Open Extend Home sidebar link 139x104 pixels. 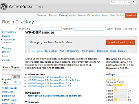coord(9,32)
